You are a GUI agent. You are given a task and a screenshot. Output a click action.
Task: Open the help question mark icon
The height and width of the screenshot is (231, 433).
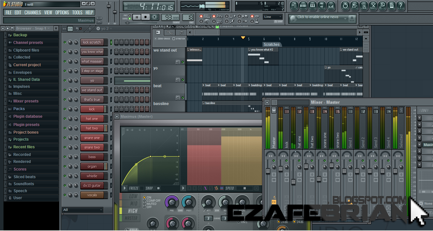point(401,6)
